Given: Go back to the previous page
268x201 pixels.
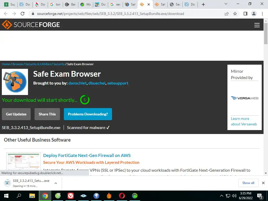Looking at the screenshot, I should pos(6,14).
